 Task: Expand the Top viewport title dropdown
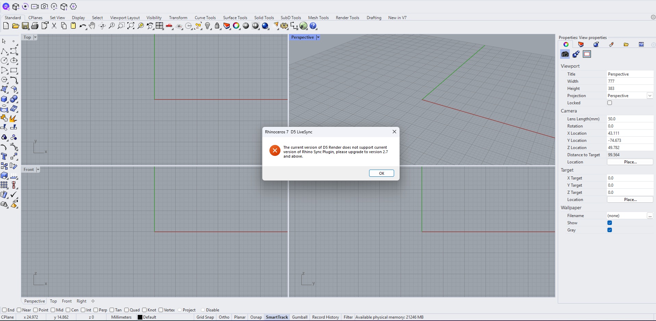(35, 37)
